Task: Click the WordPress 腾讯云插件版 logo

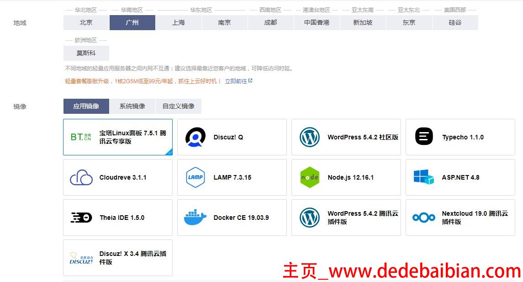Action: point(310,218)
